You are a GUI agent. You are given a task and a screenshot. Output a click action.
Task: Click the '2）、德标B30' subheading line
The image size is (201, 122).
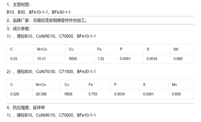(51, 72)
